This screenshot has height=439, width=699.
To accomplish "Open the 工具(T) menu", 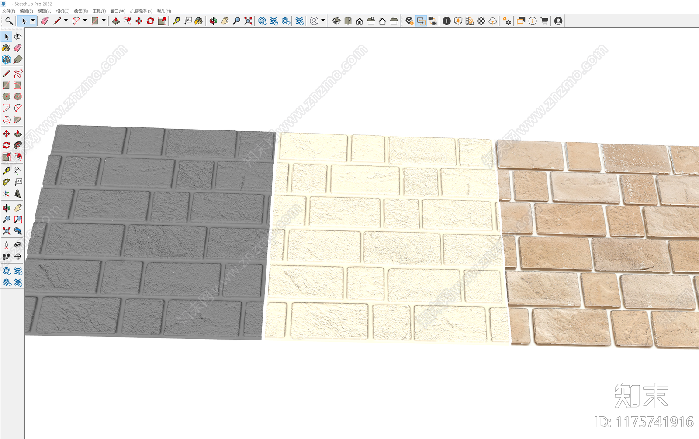I will (99, 11).
